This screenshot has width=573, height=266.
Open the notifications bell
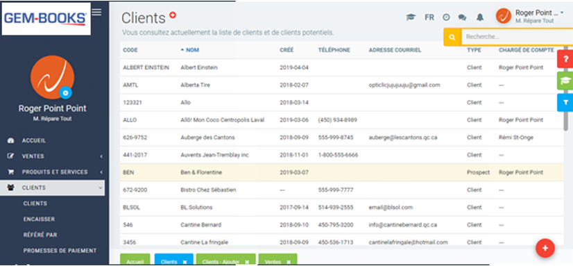(480, 17)
